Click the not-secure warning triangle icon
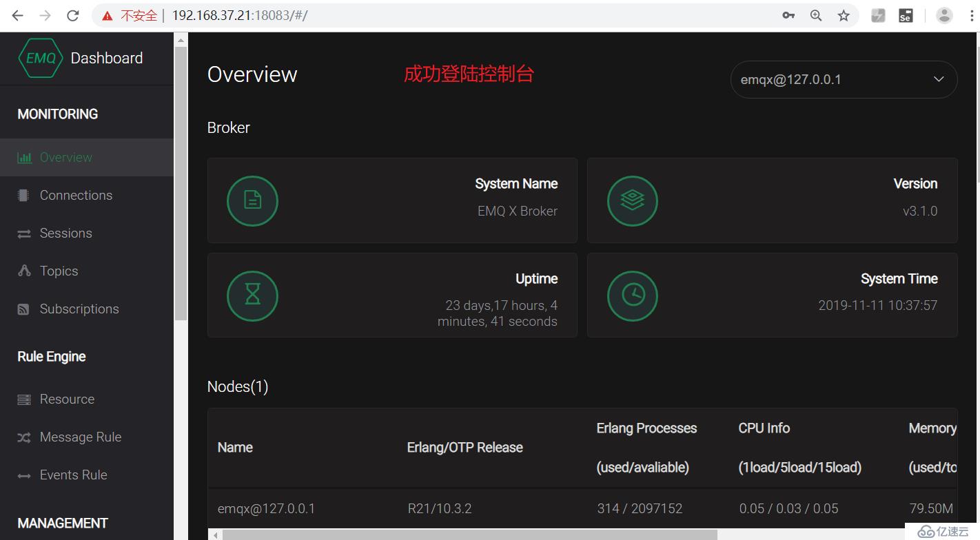 click(x=108, y=15)
